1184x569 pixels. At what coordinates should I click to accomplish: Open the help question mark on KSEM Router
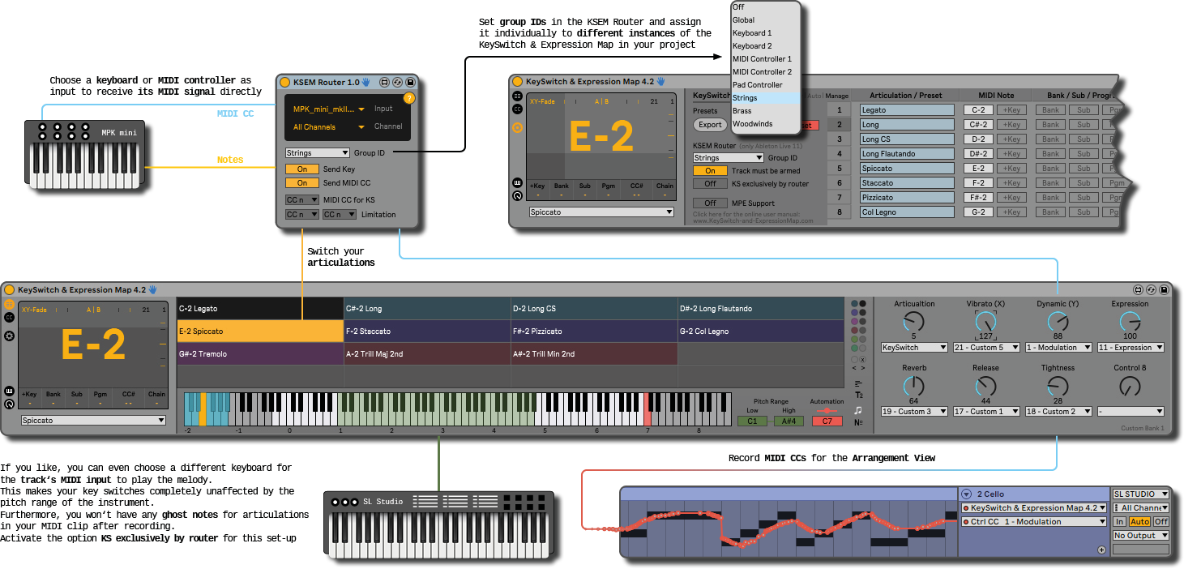coord(409,98)
